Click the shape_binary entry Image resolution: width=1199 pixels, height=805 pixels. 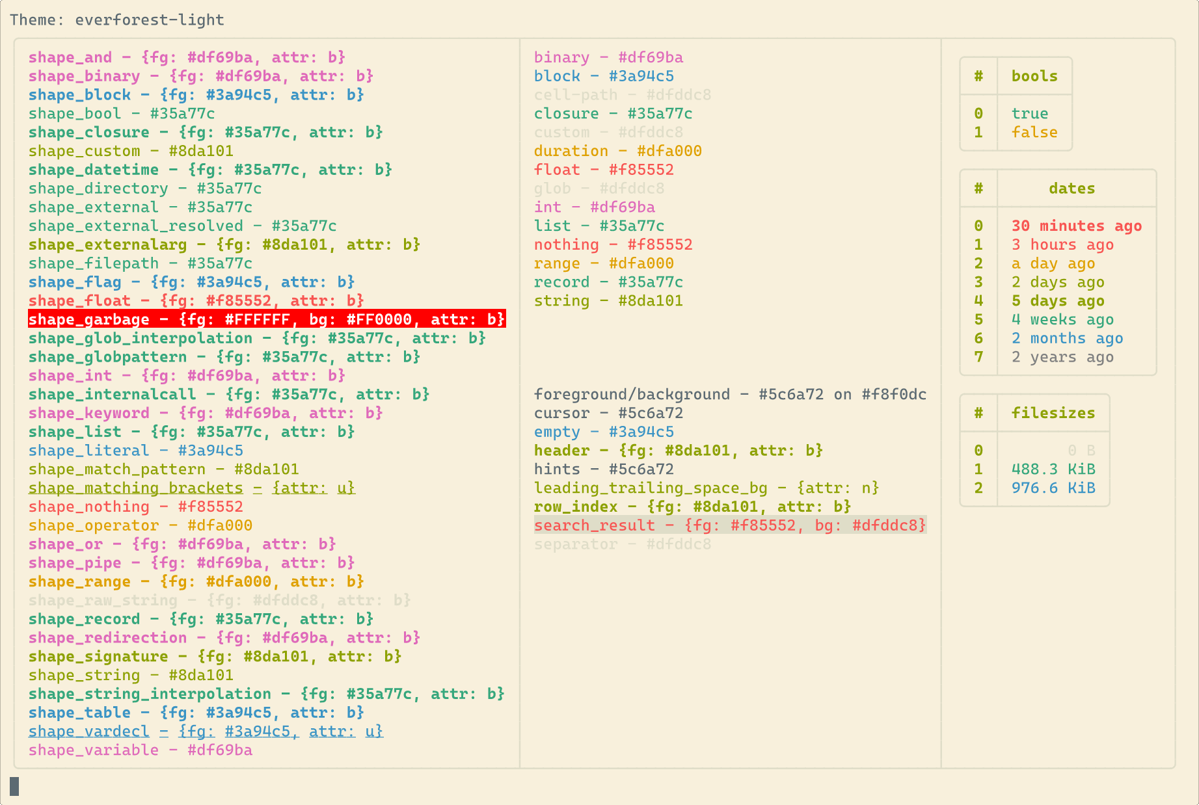201,77
